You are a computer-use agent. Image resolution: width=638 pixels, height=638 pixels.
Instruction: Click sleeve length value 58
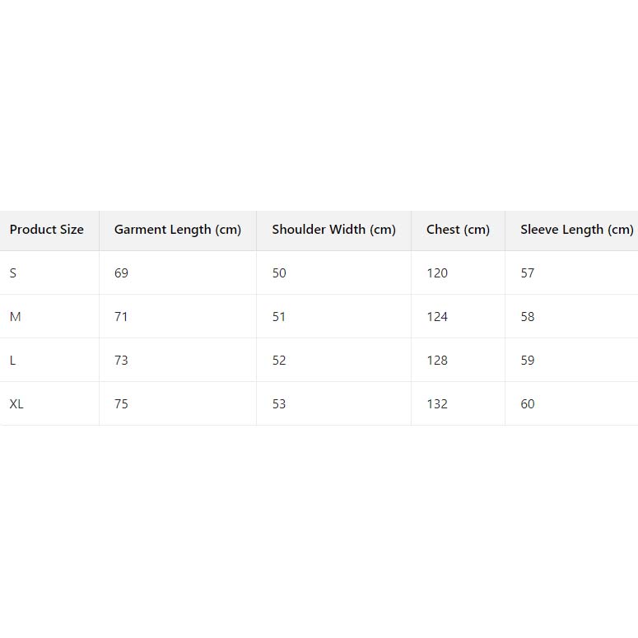click(x=528, y=317)
